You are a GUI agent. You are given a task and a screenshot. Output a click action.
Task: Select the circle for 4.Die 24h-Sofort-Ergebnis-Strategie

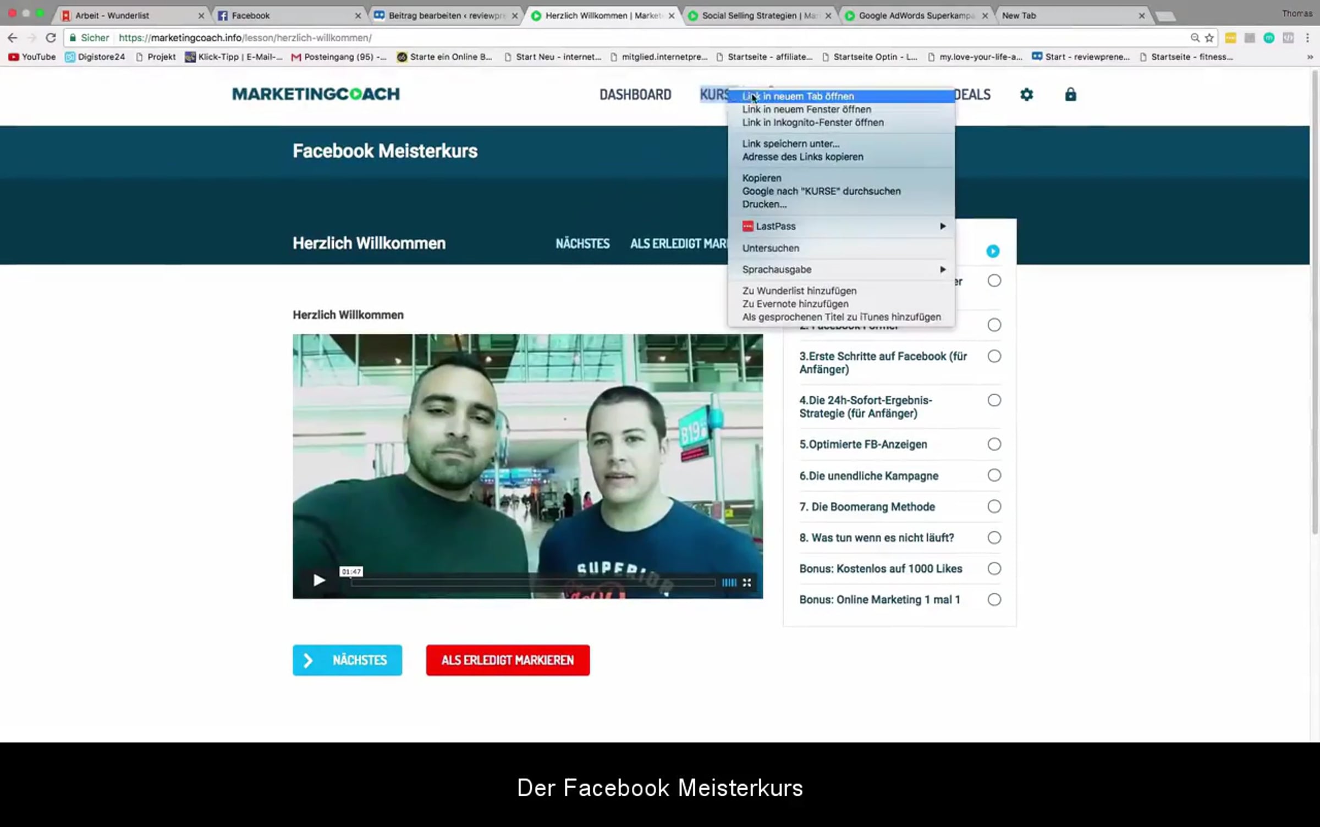(x=994, y=400)
